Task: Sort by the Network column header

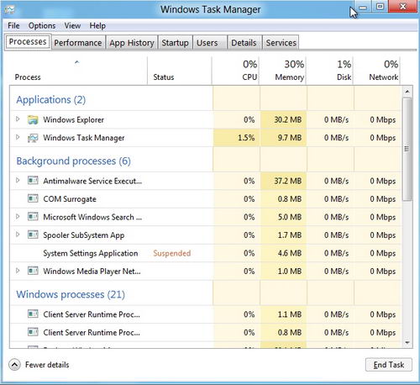Action: pyautogui.click(x=377, y=71)
